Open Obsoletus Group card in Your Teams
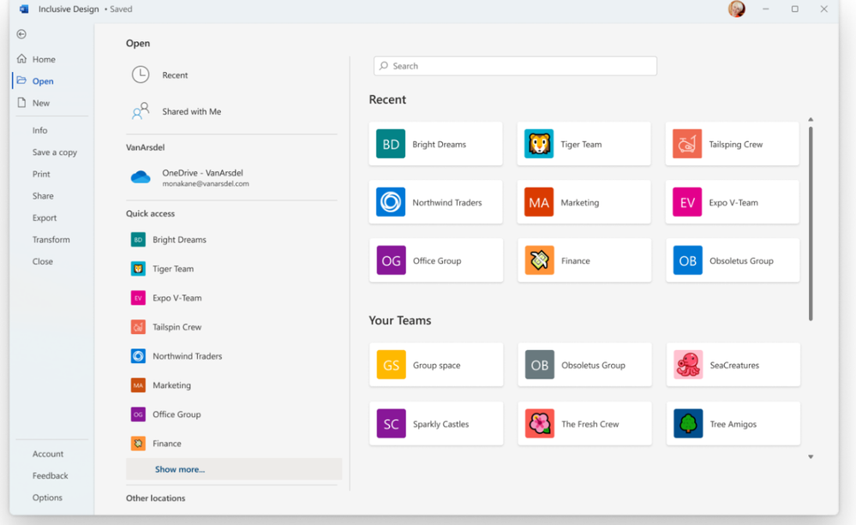The image size is (856, 525). [x=584, y=365]
